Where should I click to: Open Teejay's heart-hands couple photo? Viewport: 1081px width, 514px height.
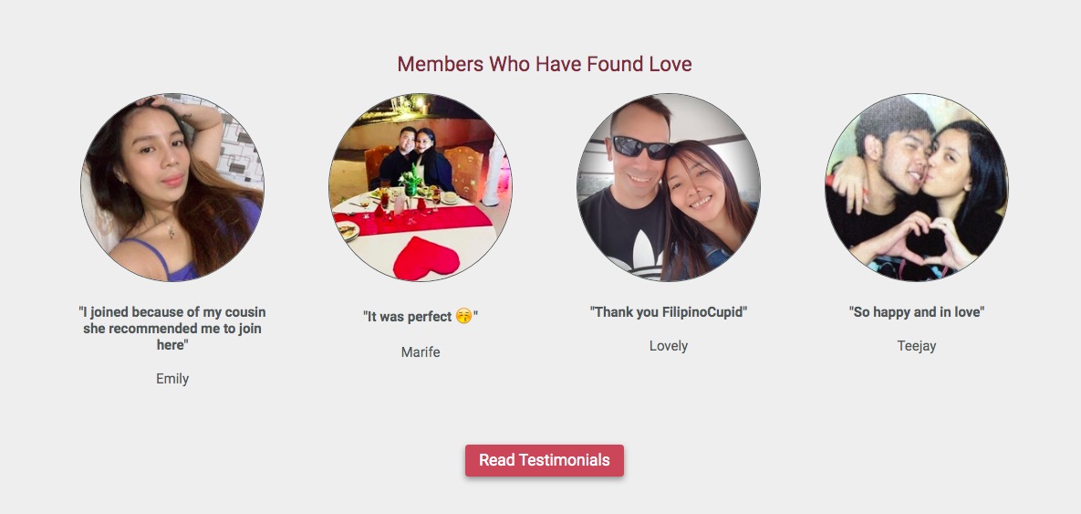pos(917,187)
